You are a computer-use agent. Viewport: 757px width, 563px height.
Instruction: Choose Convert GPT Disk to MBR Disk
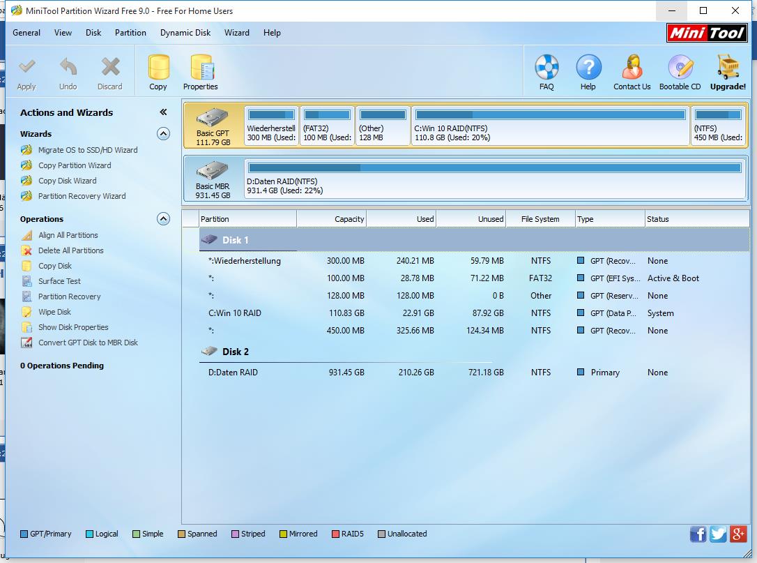click(89, 343)
